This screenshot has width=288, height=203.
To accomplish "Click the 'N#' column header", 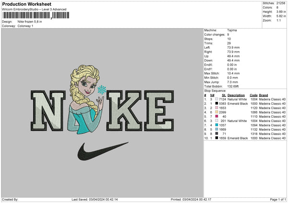I will coord(212,95).
